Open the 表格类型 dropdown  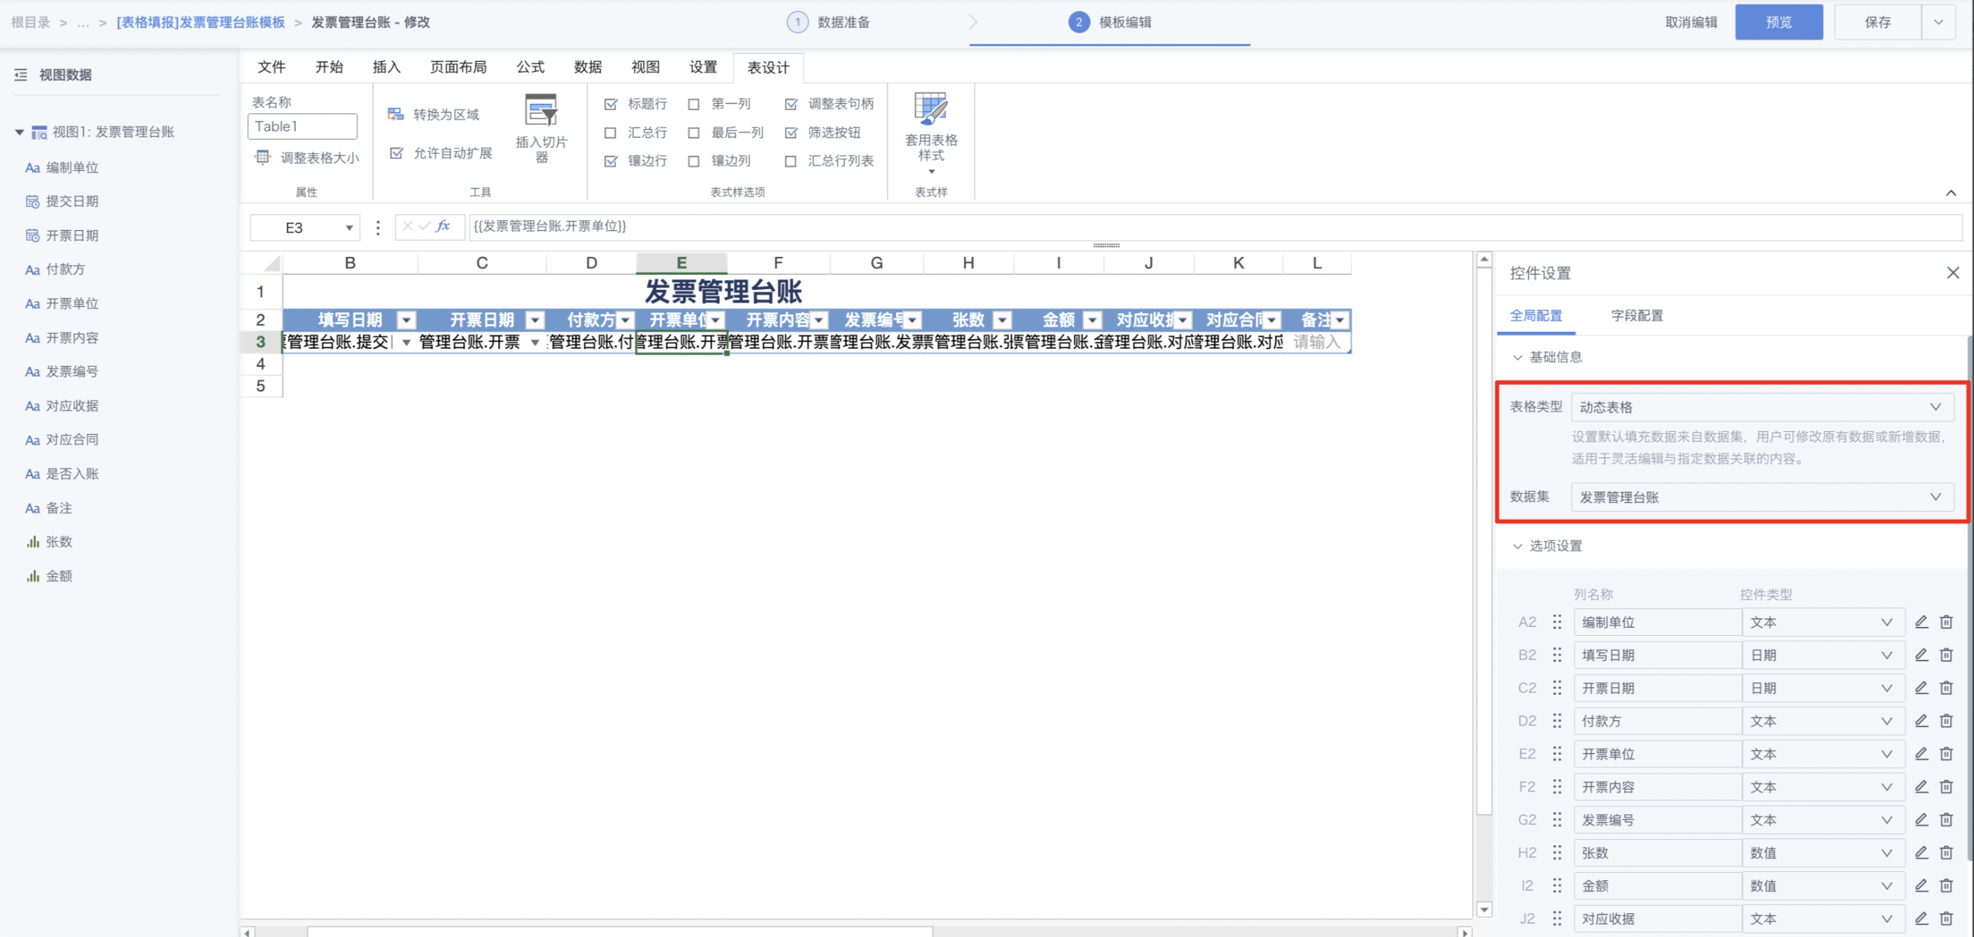[x=1762, y=406]
